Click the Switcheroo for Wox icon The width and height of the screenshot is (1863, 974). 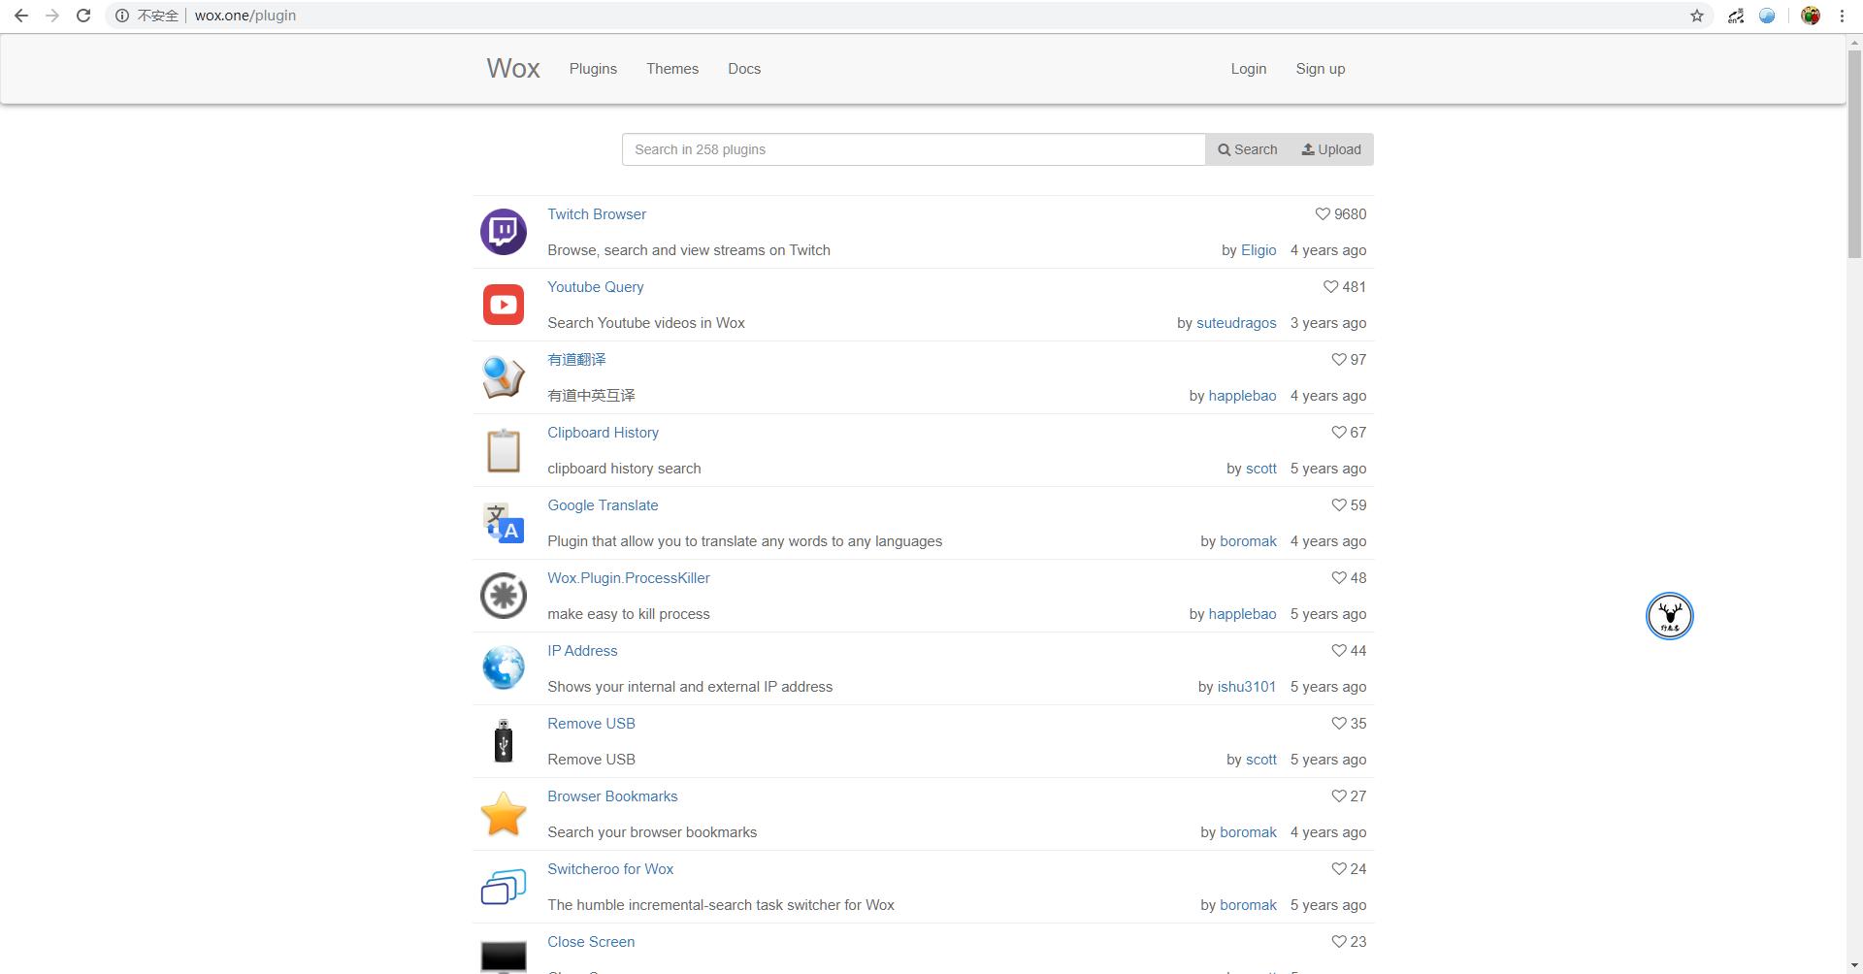504,887
